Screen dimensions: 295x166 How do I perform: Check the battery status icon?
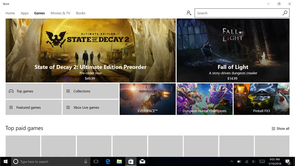pos(239,161)
